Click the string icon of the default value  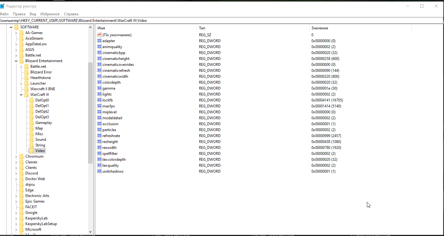point(99,35)
